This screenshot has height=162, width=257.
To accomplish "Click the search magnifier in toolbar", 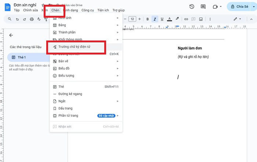I will [x=9, y=19].
